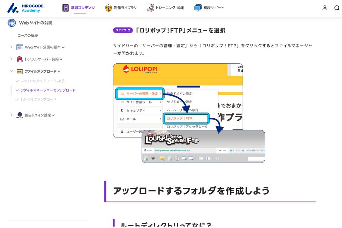This screenshot has height=228, width=342.
Task: Click the 制作ライブラリ box icon
Action: point(108,8)
